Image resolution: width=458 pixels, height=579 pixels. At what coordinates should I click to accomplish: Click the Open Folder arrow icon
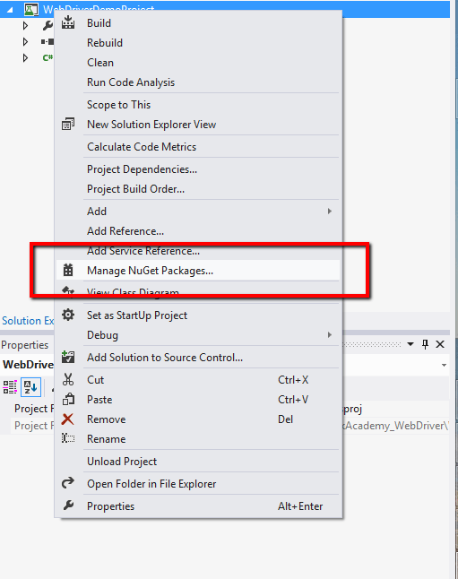(68, 483)
